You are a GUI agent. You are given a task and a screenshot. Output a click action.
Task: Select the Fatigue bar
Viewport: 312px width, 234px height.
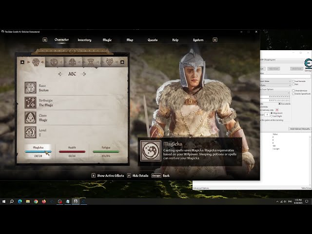coord(106,152)
